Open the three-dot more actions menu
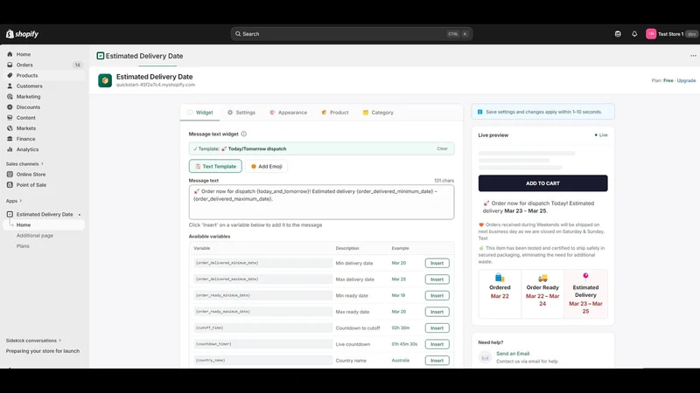 point(693,56)
